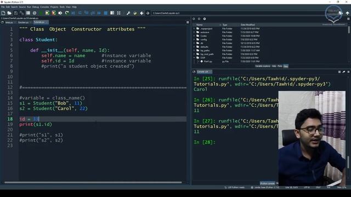Run selection or current line icon

pos(60,13)
